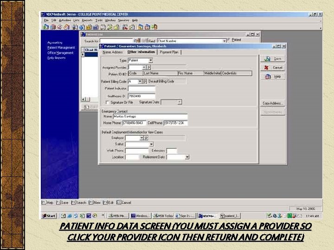Viewport: 334px width, 250px height.
Task: Open the Lists menu
Action: point(76,20)
